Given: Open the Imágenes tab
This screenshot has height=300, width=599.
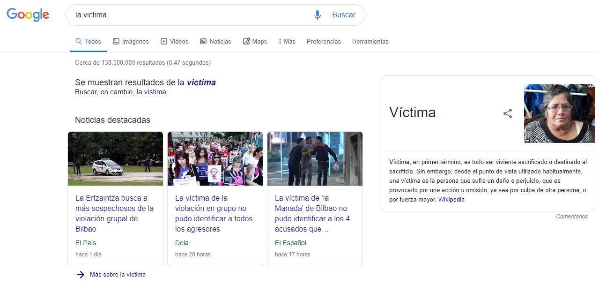Looking at the screenshot, I should (x=131, y=41).
